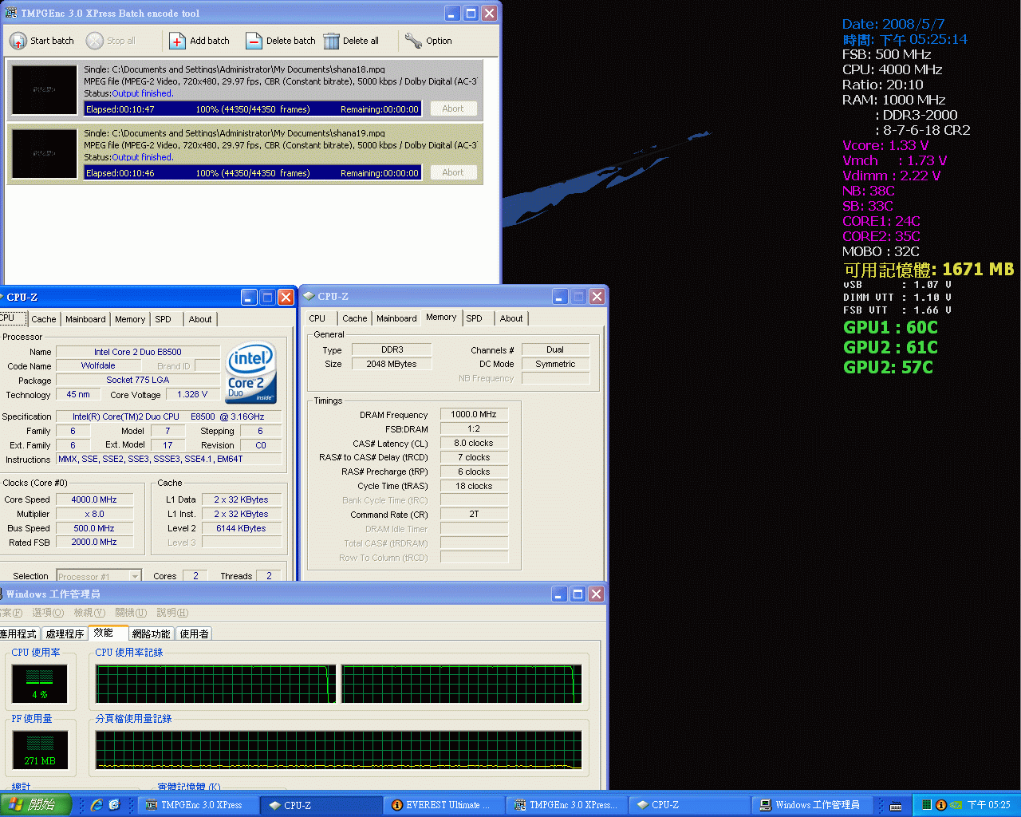The image size is (1021, 817).
Task: Open Cache tab in CPU-Z memory window
Action: (x=355, y=318)
